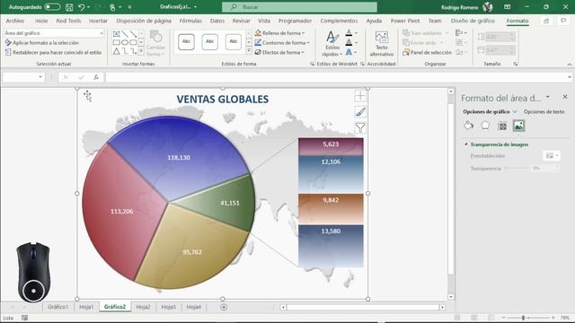Open Efectos de forma dropdown
This screenshot has width=575, height=323.
[x=280, y=52]
